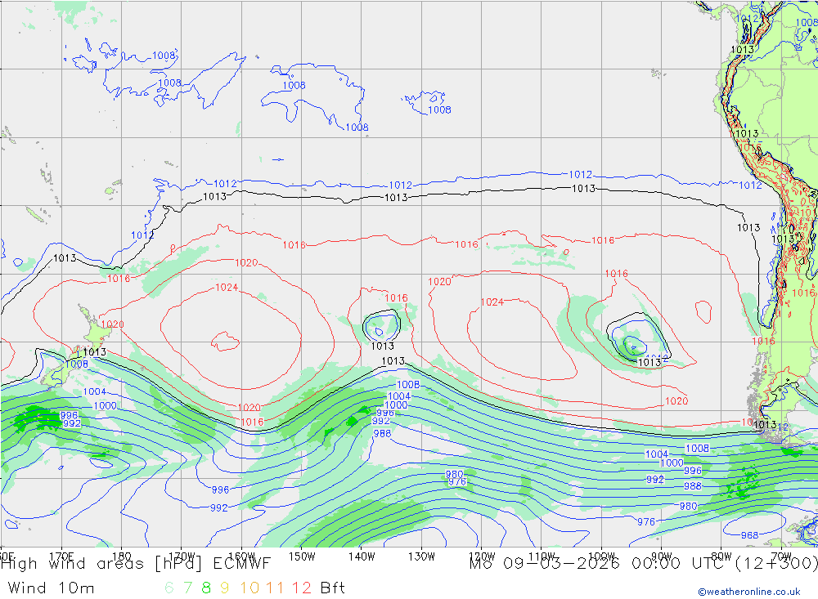Click the "80W" longitude label
818x599 pixels.
pos(721,557)
